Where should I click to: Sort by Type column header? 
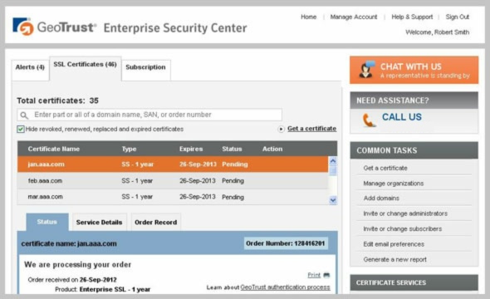pos(129,149)
